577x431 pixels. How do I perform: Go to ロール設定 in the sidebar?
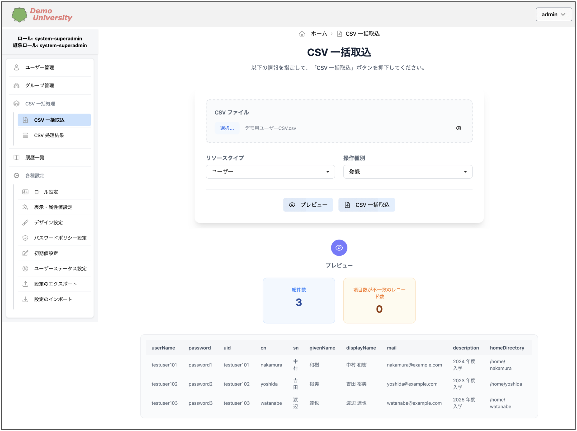point(46,192)
